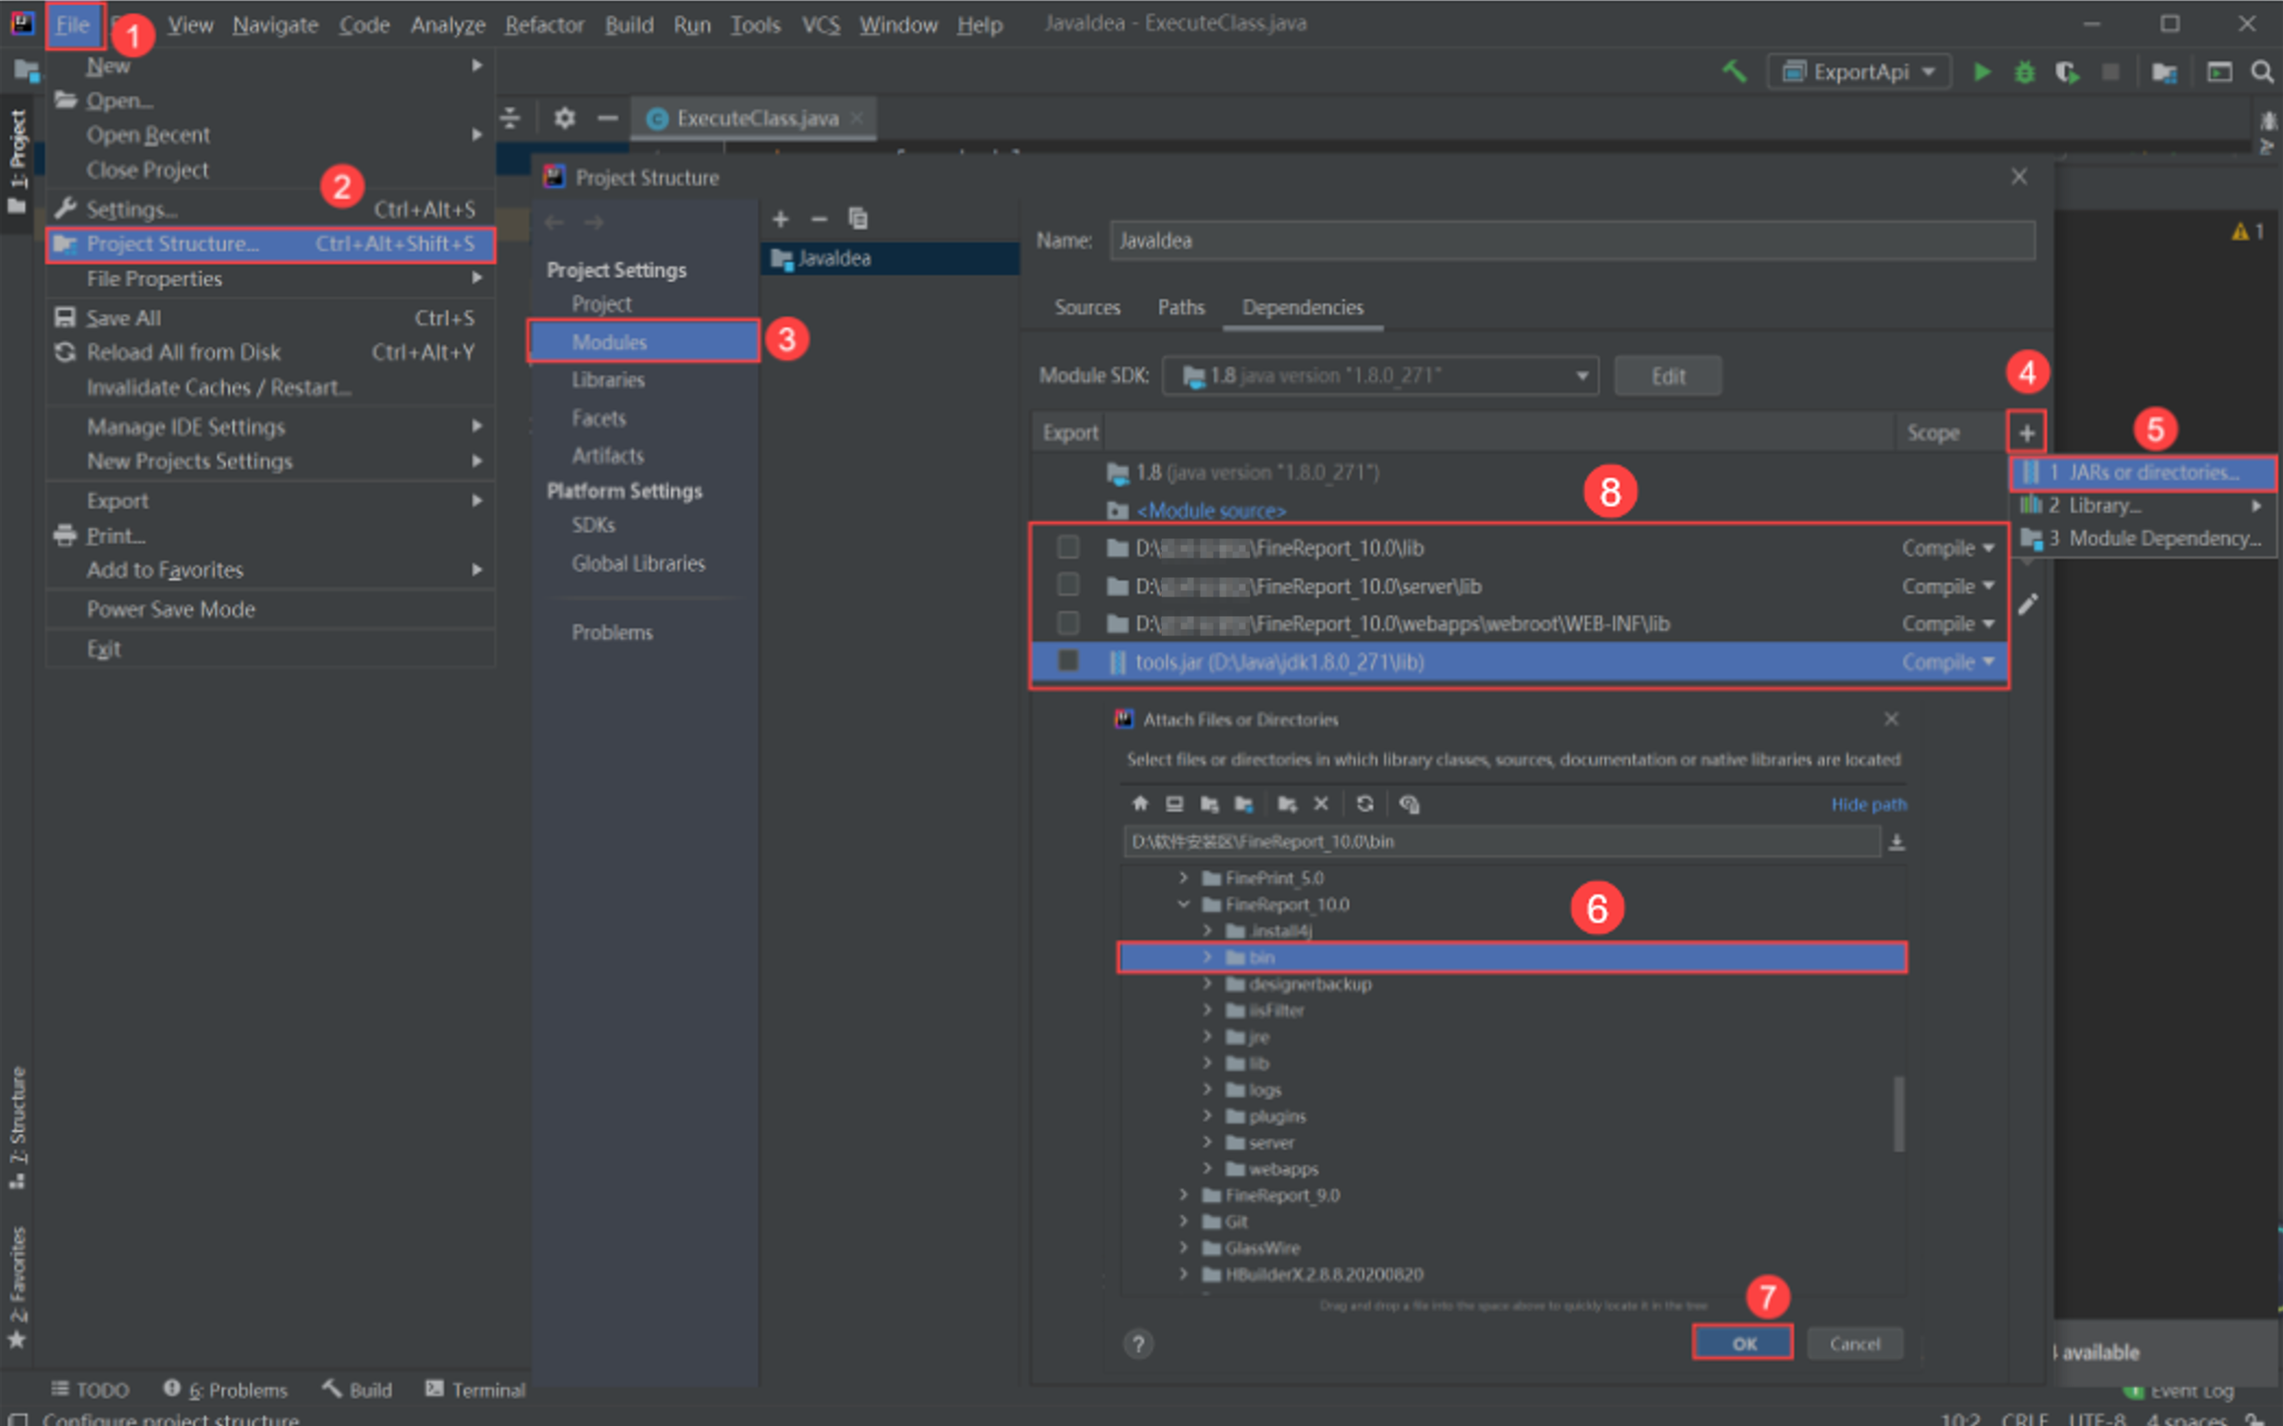Viewport: 2283px width, 1426px height.
Task: Click OK in Attach Files dialog
Action: coord(1743,1343)
